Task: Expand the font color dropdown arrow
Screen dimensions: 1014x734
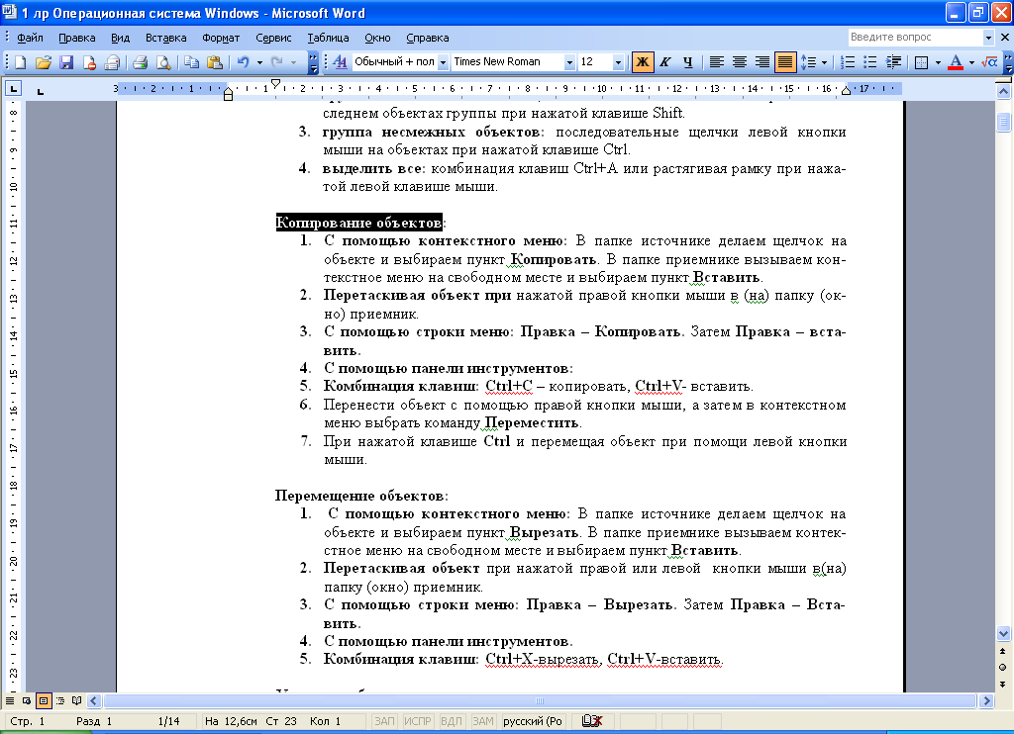Action: [971, 62]
